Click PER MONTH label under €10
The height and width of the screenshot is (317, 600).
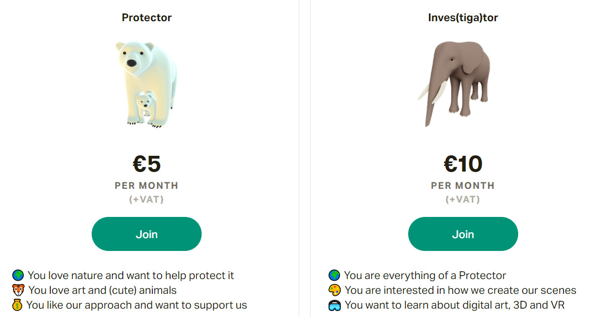click(463, 186)
